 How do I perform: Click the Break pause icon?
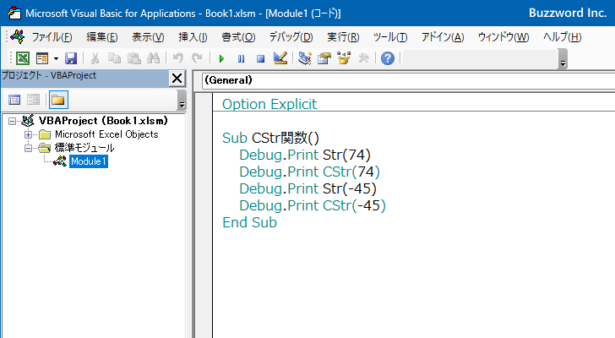click(x=242, y=59)
